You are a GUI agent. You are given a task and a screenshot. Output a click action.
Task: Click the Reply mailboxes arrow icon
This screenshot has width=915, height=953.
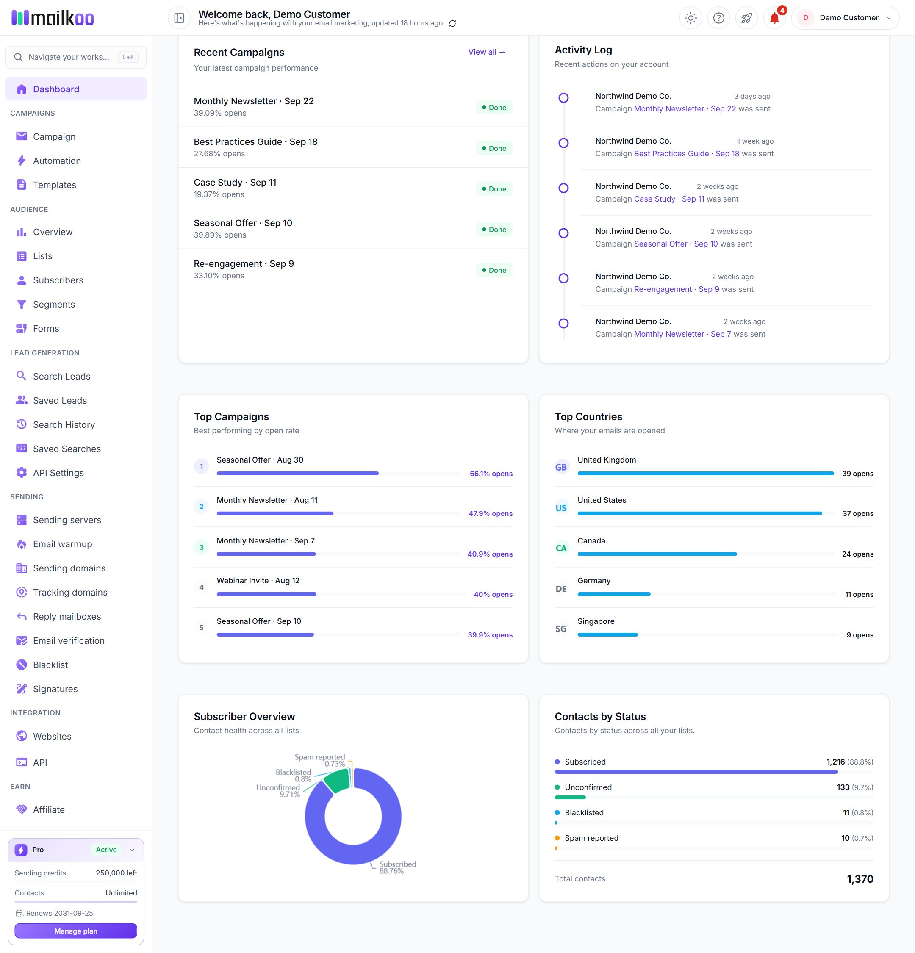point(21,617)
